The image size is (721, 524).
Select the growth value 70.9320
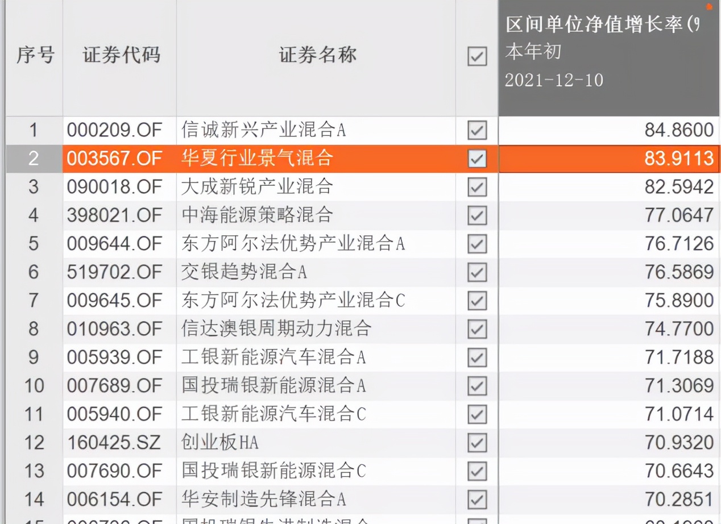(x=679, y=443)
